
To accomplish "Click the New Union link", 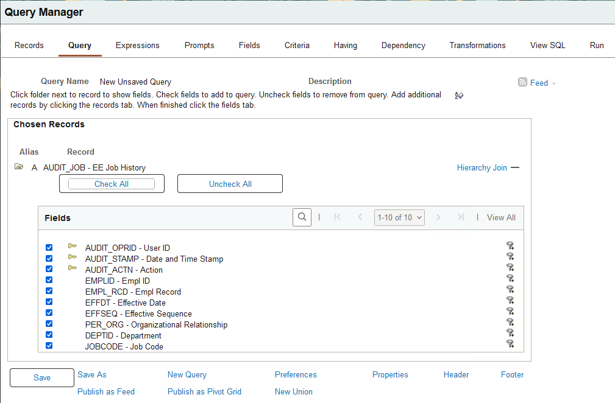I will point(293,391).
